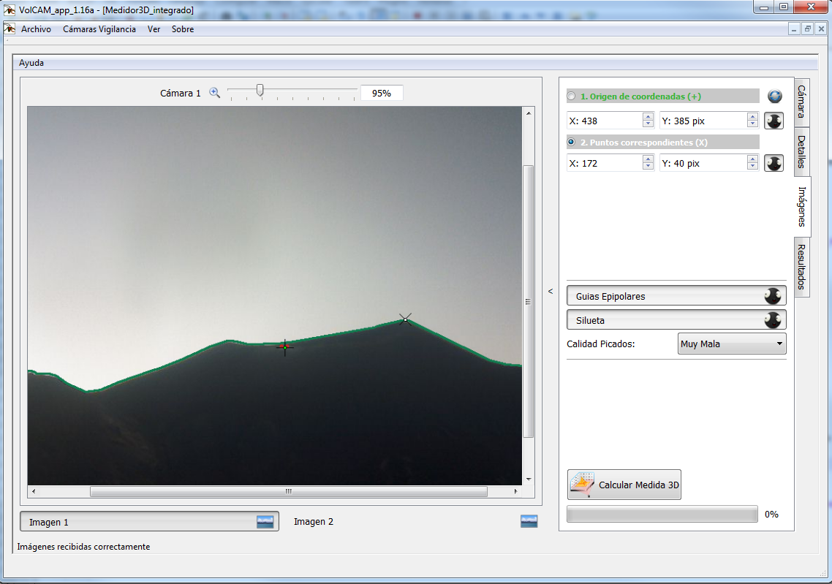832x584 pixels.
Task: Click the image scroll up arrow
Action: point(529,113)
